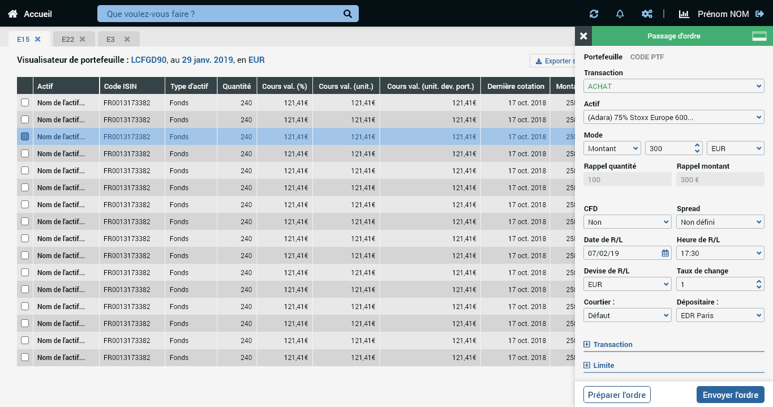Click Préparer l'ordre button
The width and height of the screenshot is (773, 407).
click(x=617, y=395)
